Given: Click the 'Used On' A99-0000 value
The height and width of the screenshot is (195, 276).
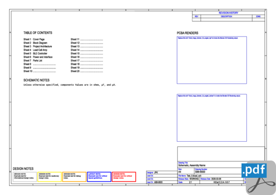Looking at the screenshot, I should click(158, 182).
